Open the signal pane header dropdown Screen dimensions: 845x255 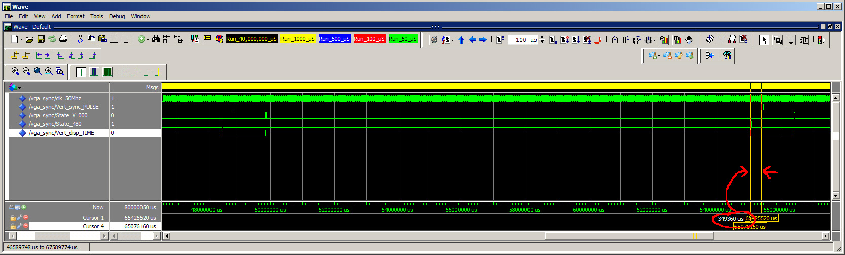(19, 88)
